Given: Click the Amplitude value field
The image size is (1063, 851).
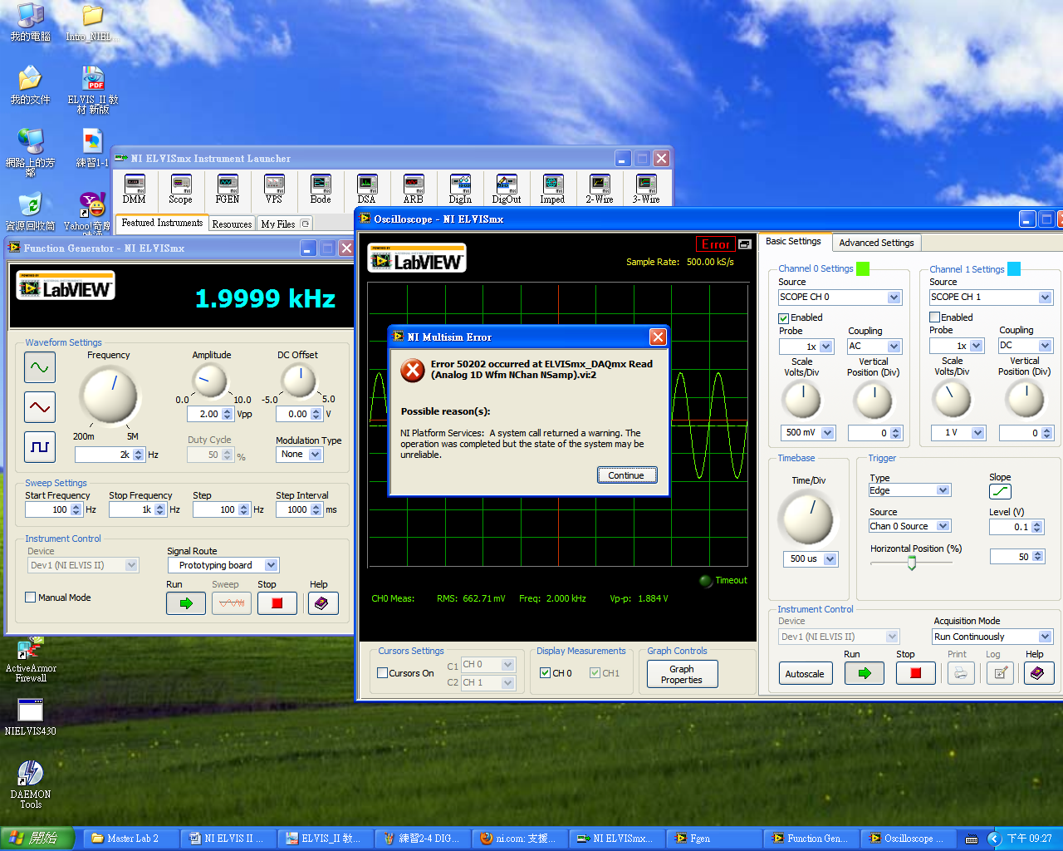Looking at the screenshot, I should [x=204, y=414].
